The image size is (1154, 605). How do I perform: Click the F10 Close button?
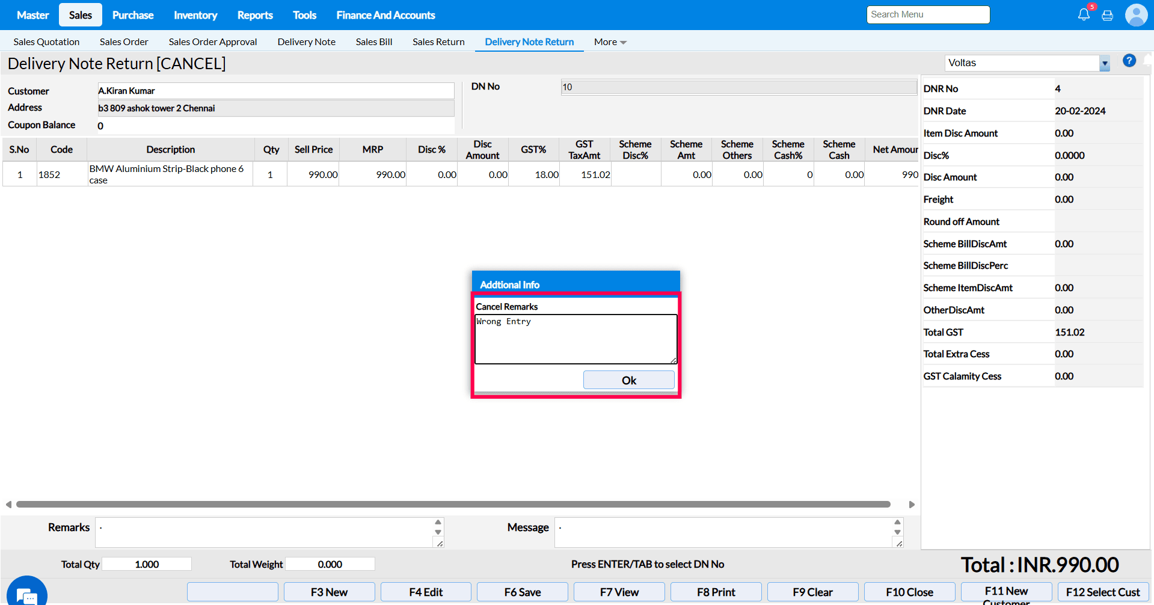[910, 592]
